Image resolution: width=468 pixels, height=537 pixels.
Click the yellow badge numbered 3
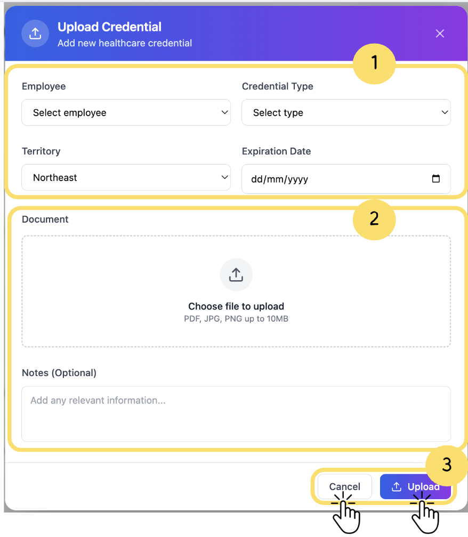[447, 465]
